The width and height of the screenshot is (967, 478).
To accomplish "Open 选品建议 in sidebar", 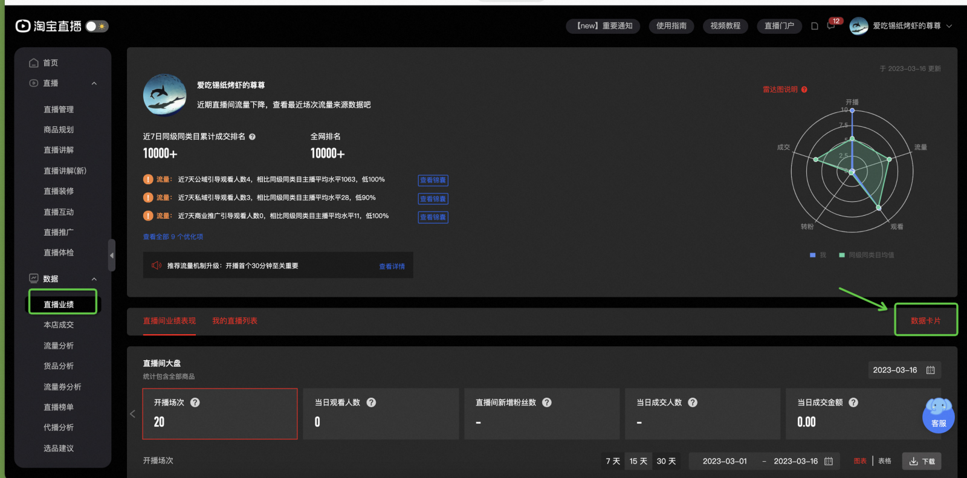I will pyautogui.click(x=59, y=448).
